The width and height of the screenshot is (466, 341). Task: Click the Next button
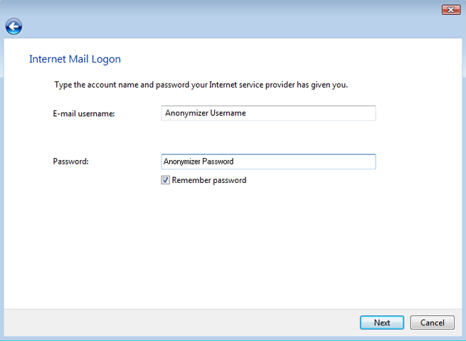point(381,322)
